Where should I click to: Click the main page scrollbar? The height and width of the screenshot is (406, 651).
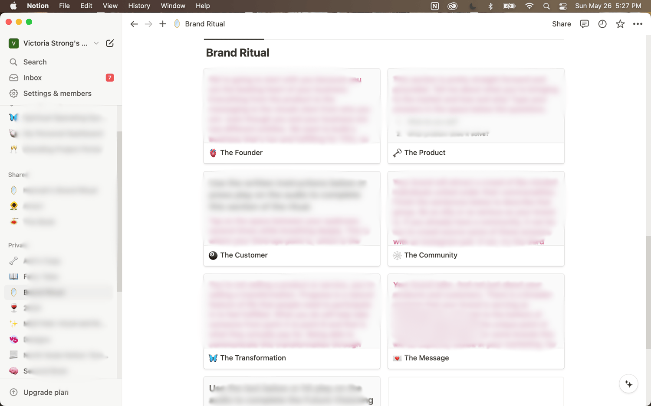648,292
